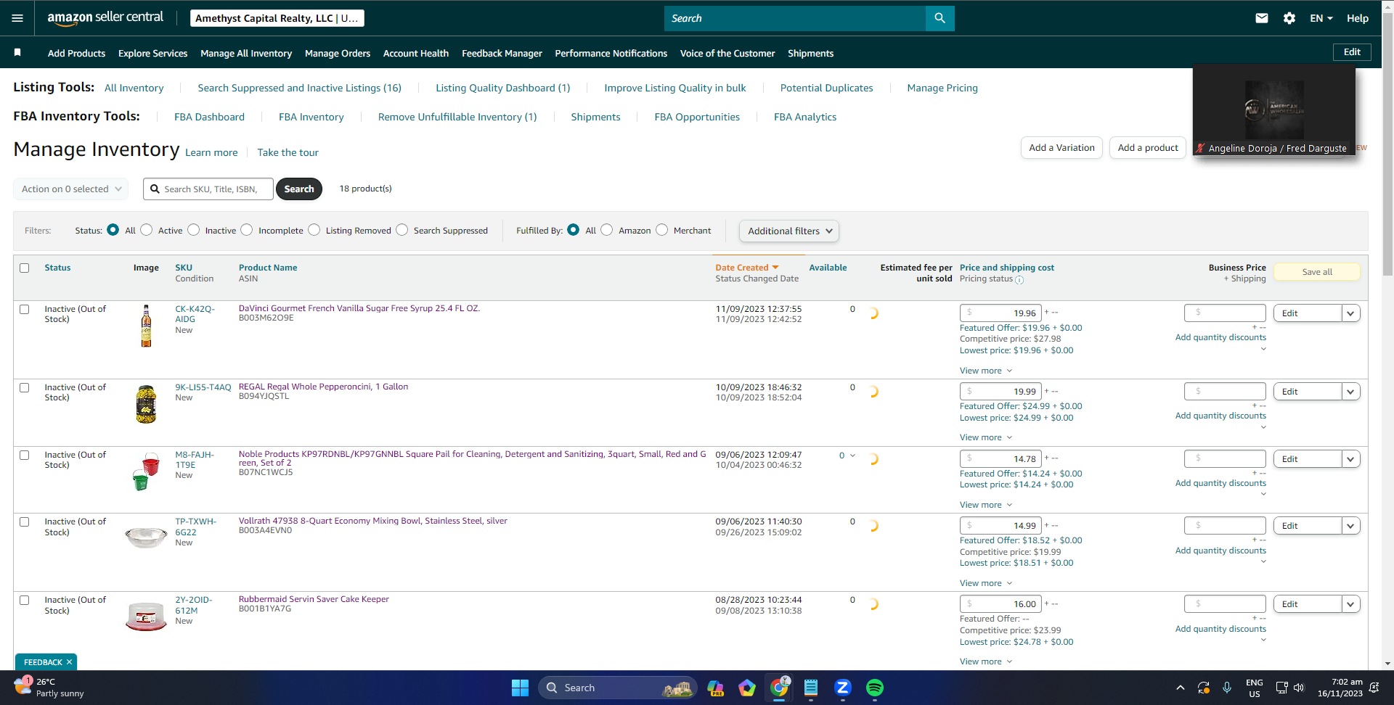Screen dimensions: 1394x705
Task: Open Voice of the Customer page
Action: click(x=727, y=53)
